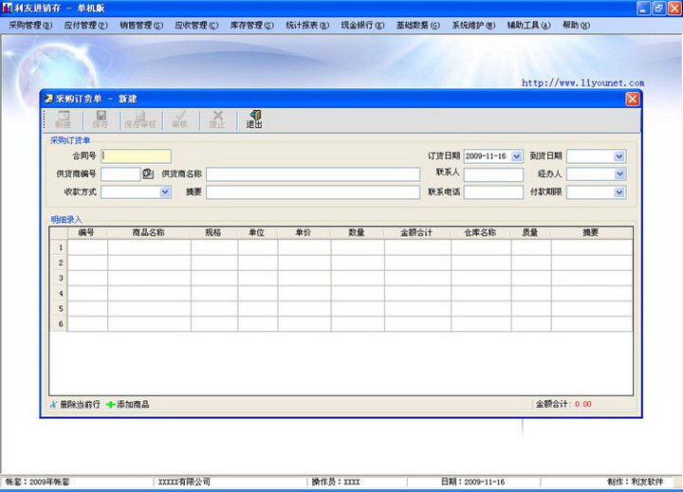Open the 到货日期 date dropdown
This screenshot has width=683, height=492.
coord(618,156)
